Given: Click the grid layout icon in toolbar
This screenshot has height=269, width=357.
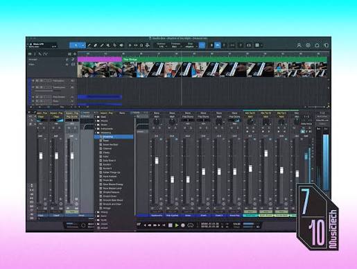Looking at the screenshot, I should click(257, 45).
